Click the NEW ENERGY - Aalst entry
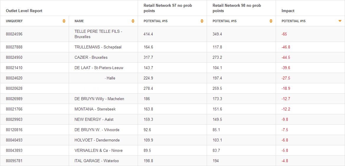345x166 pixels. (x=94, y=120)
